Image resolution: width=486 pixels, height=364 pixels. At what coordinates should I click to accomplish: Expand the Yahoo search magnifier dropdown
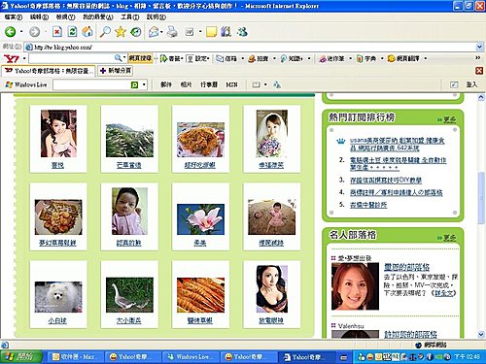[x=124, y=58]
